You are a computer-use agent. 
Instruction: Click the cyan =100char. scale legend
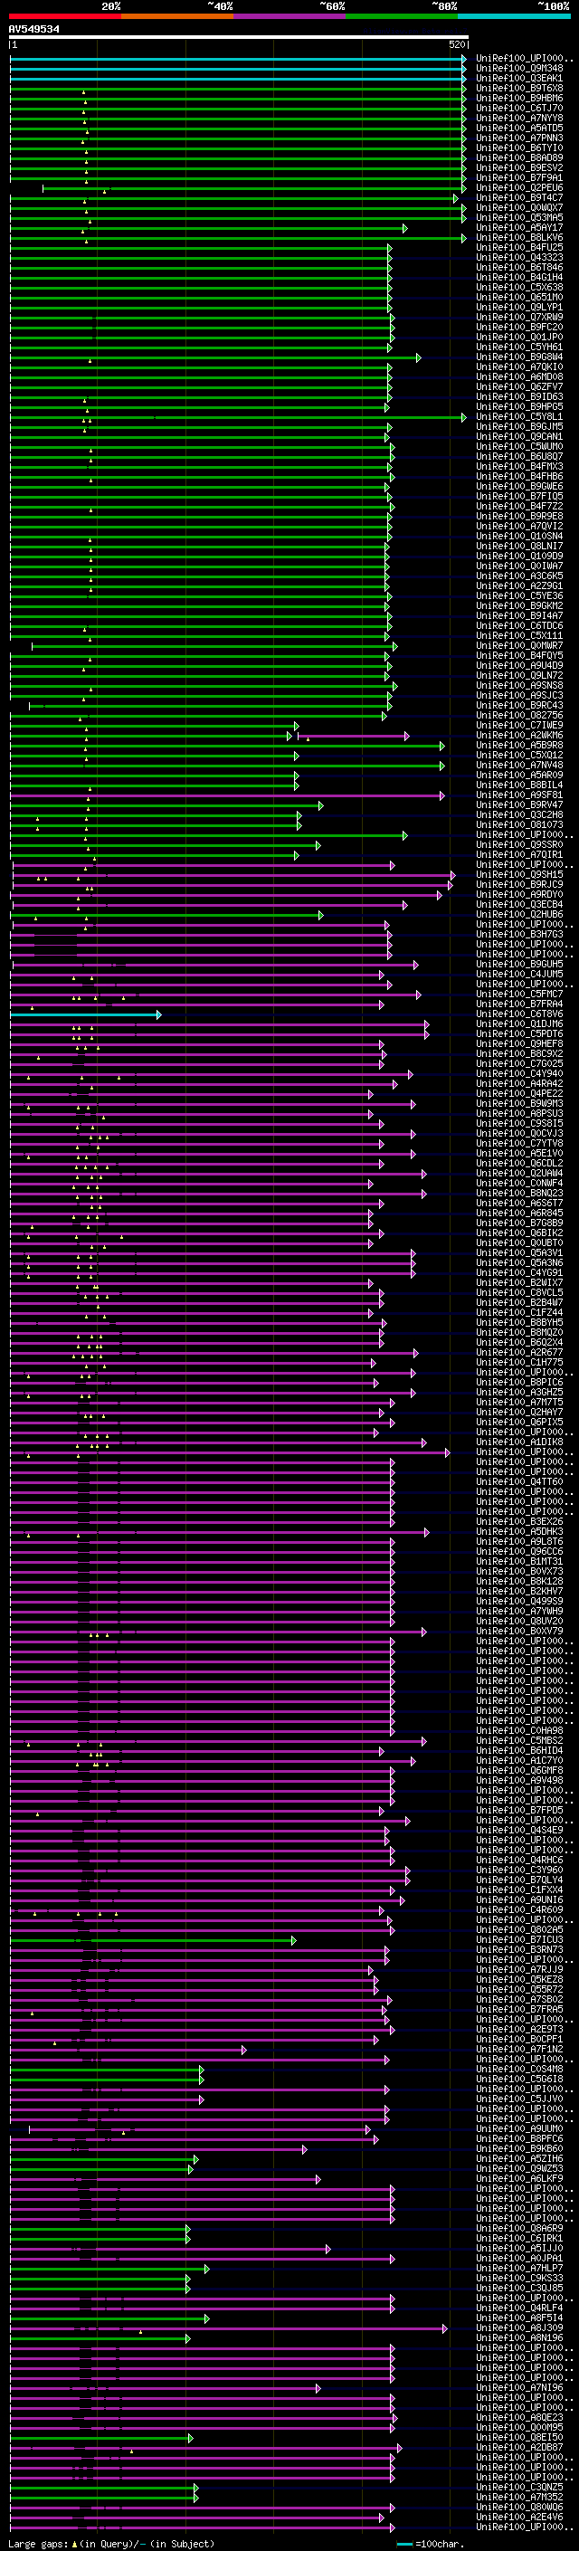(x=430, y=2544)
